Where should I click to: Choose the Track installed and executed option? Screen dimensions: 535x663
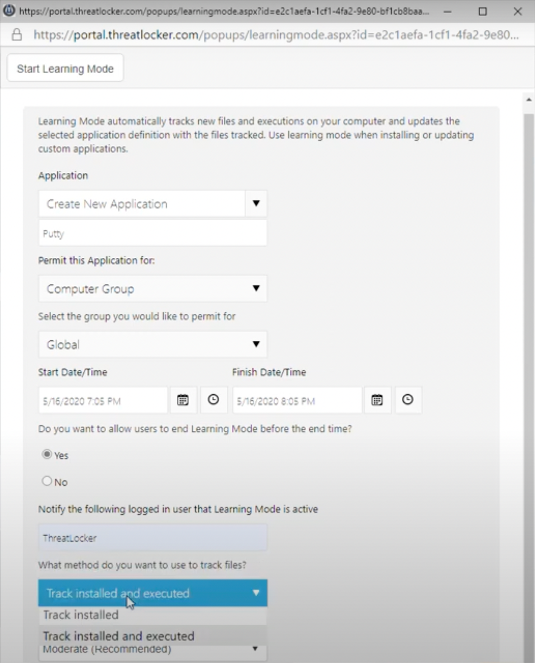point(153,636)
